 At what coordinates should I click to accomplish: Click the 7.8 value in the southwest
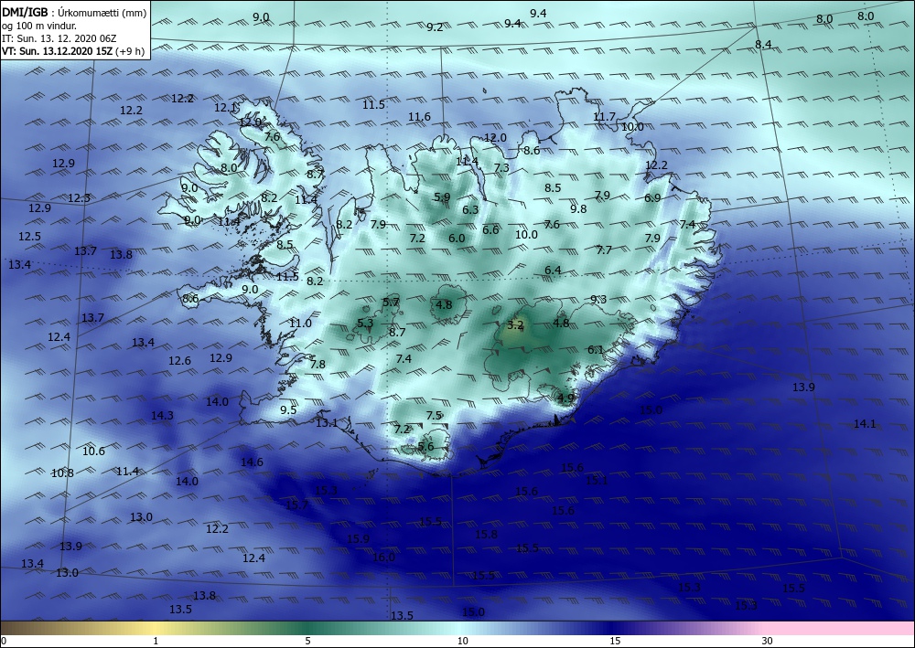[x=318, y=364]
